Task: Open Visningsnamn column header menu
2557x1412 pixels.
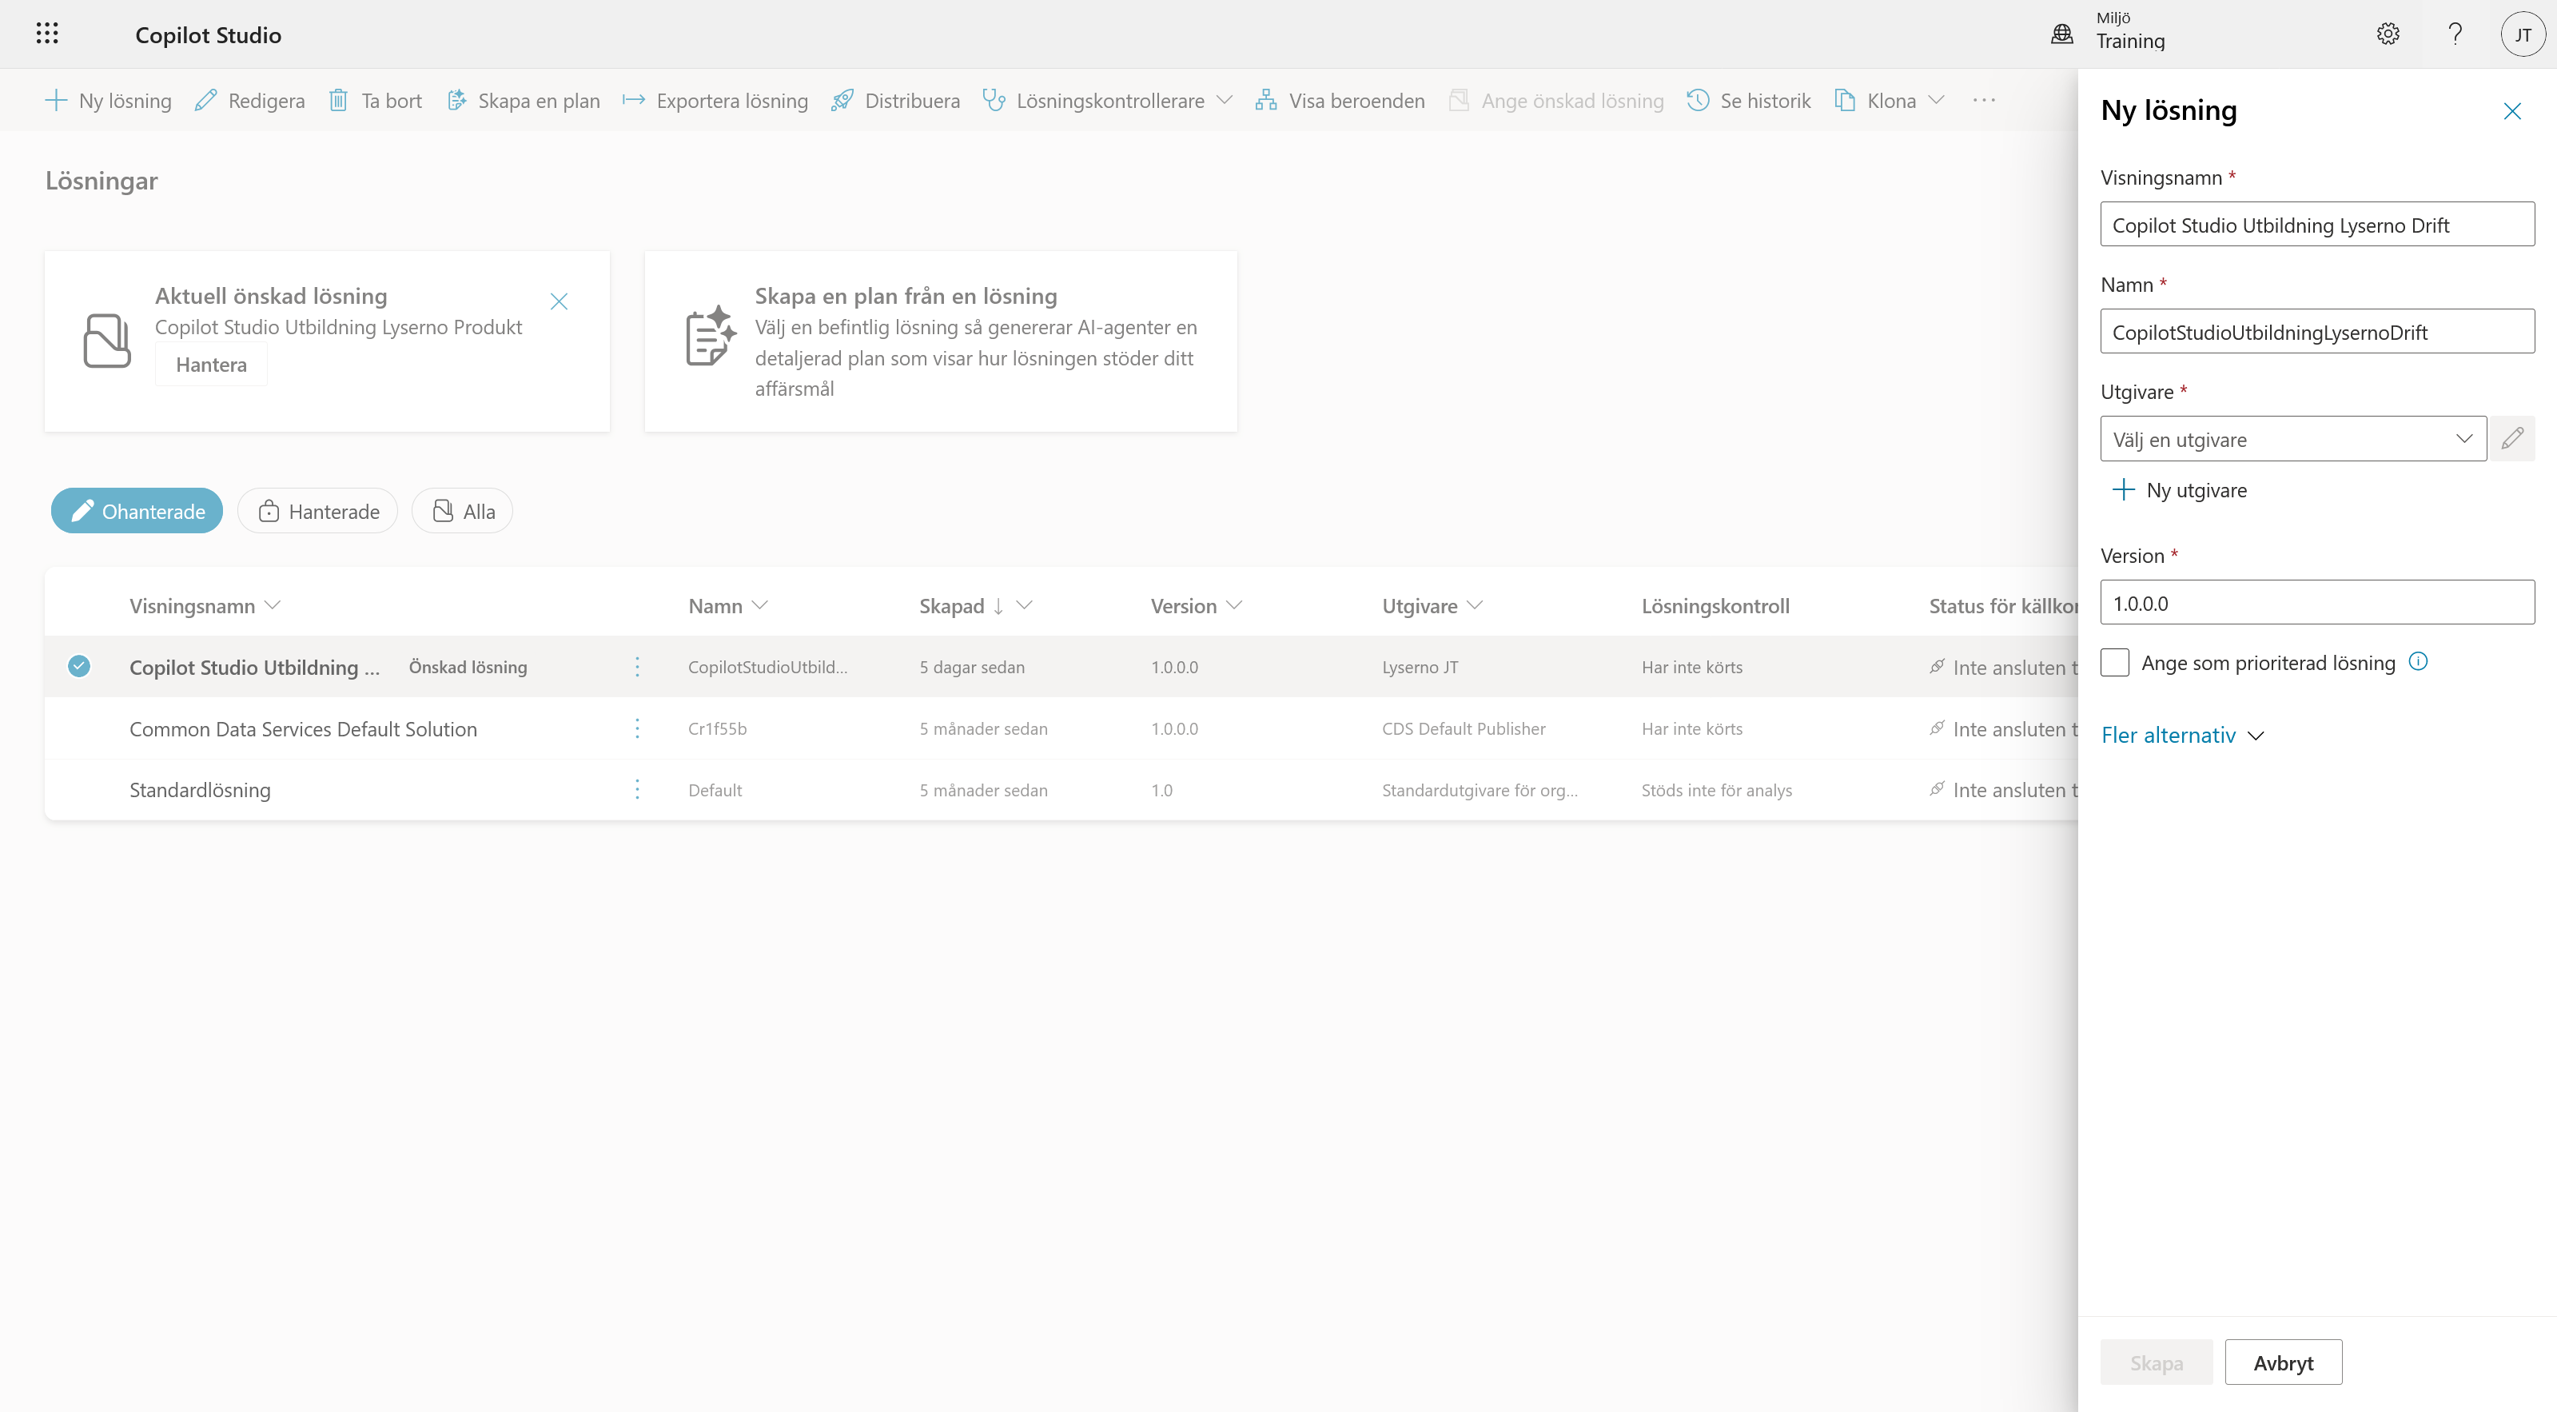Action: click(x=205, y=606)
